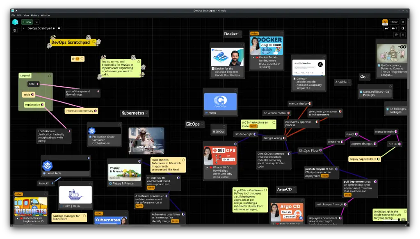
Task: Click the ArgoCD Crash Course thumbnail
Action: [x=287, y=212]
